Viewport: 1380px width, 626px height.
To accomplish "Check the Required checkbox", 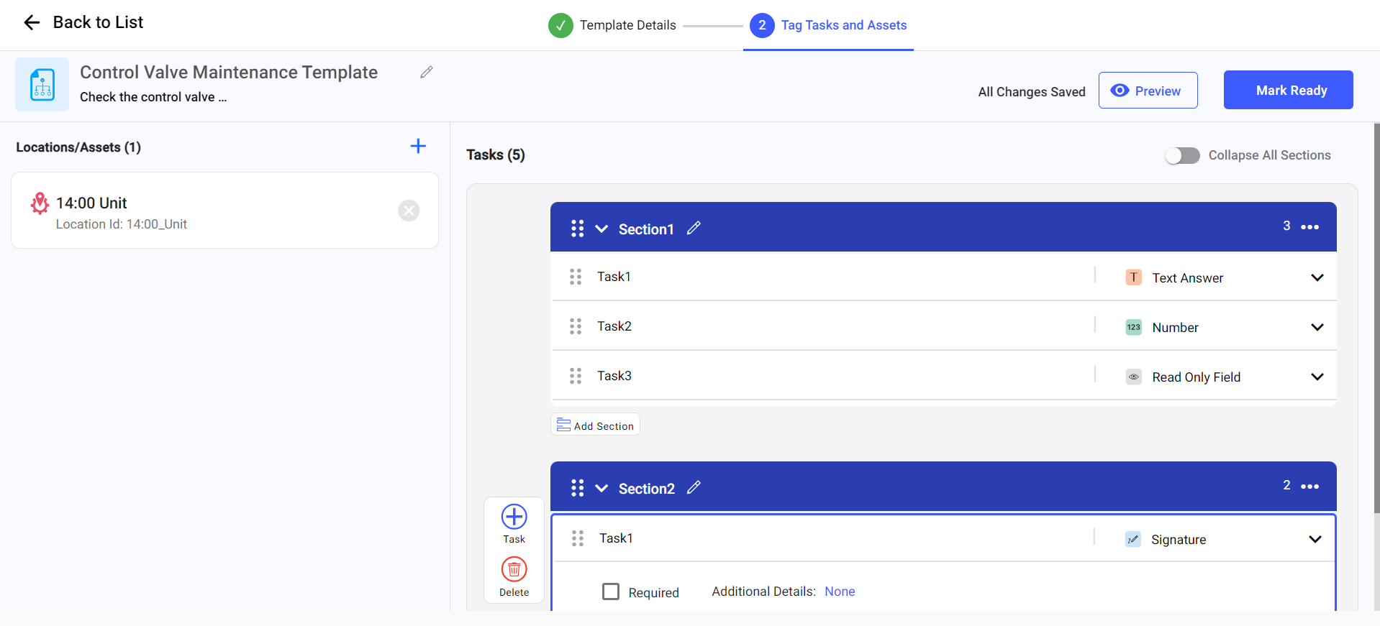I will [611, 592].
